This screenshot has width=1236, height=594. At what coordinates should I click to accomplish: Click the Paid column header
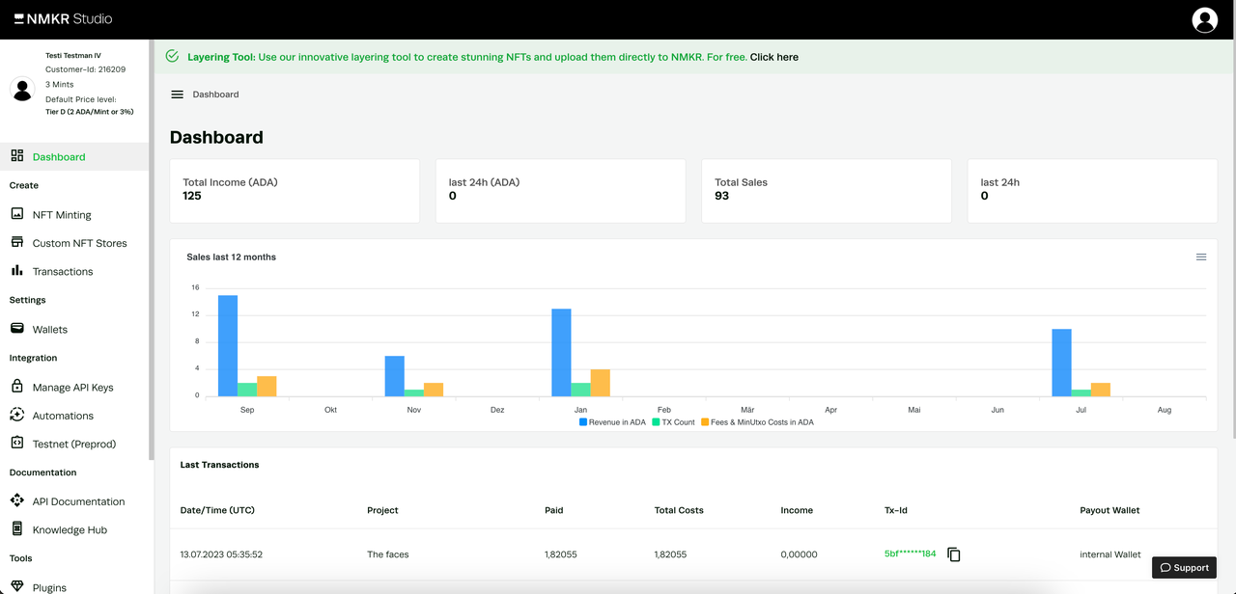[x=553, y=510]
